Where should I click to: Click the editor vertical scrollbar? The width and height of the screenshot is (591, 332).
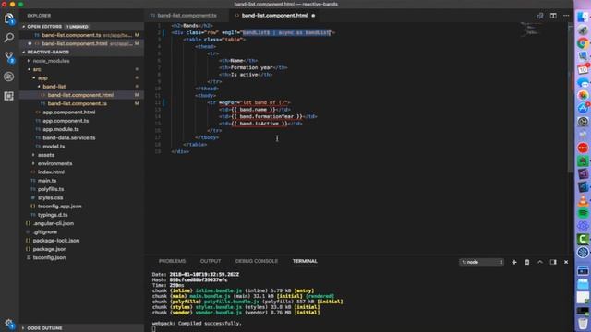pos(570,98)
